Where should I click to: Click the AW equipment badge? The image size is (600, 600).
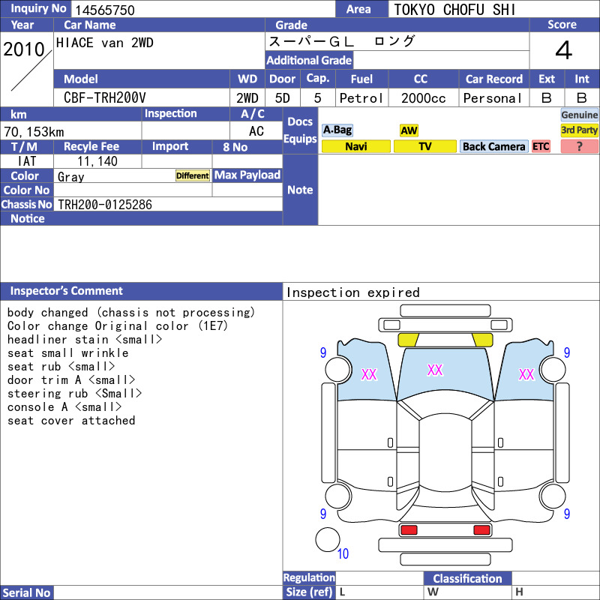[409, 130]
